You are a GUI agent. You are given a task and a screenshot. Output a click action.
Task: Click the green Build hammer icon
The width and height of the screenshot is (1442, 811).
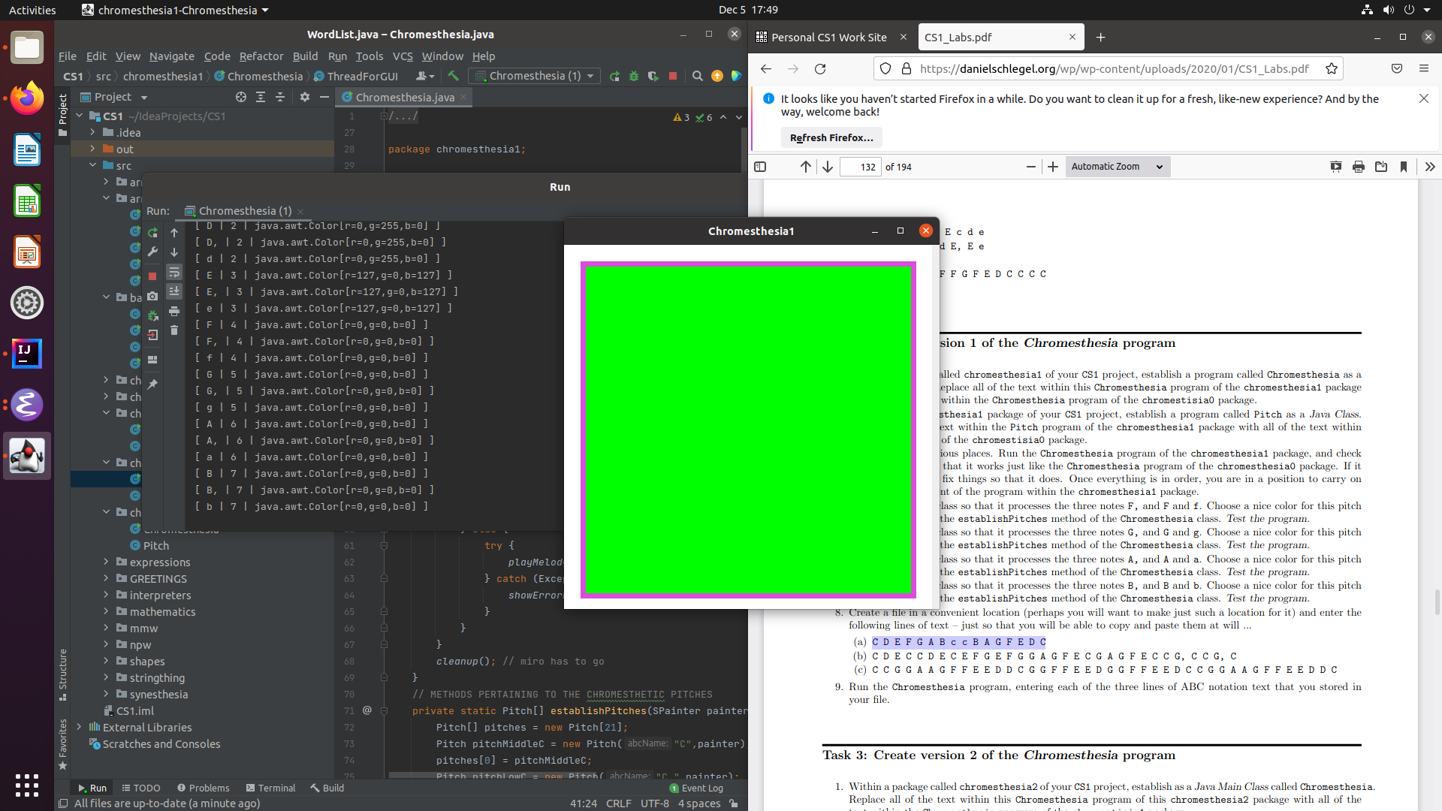453,76
